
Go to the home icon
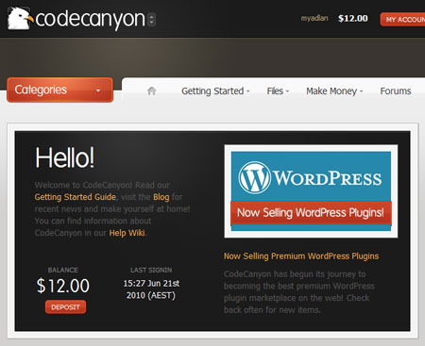[x=152, y=91]
